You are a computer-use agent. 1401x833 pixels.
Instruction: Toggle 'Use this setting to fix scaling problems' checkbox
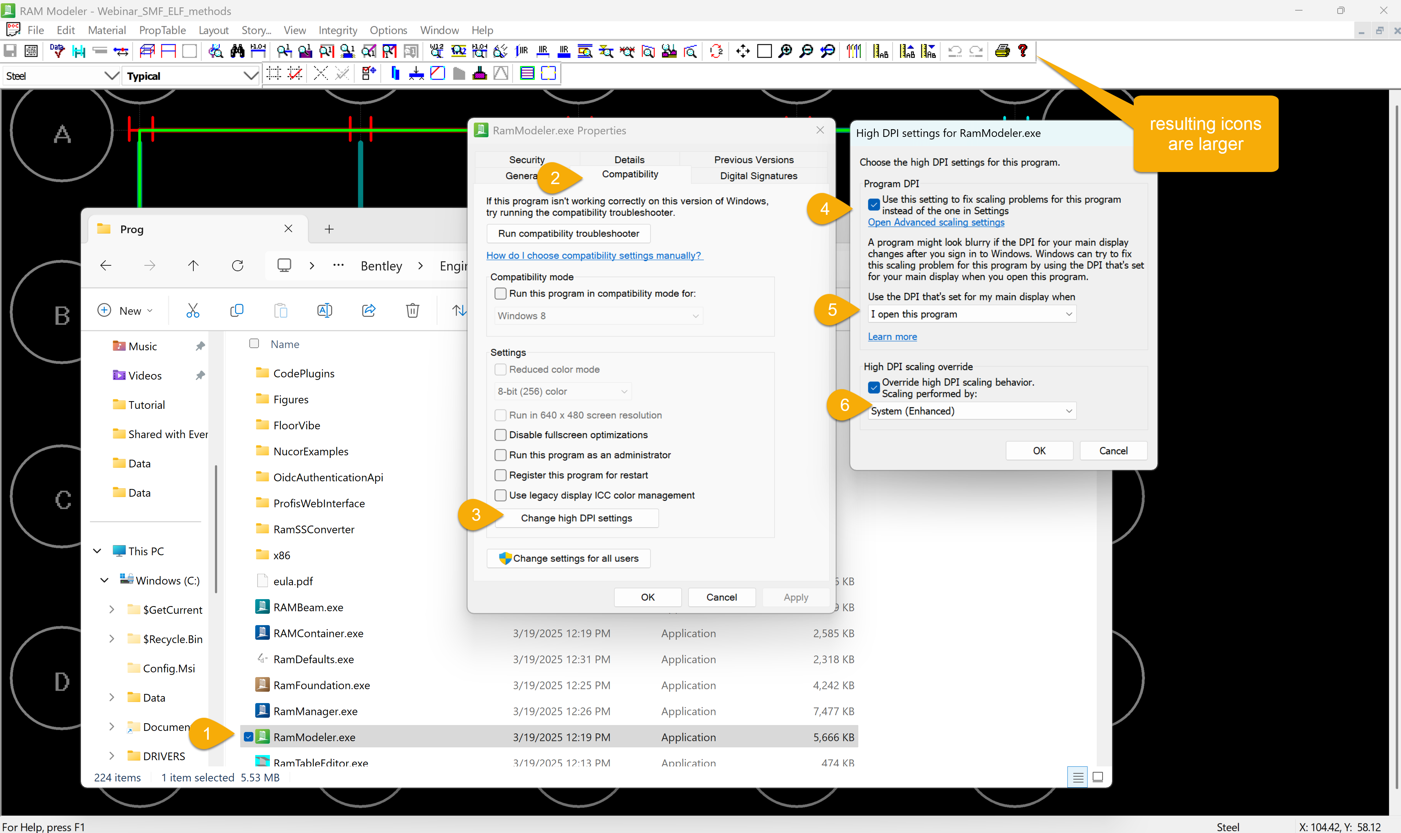(874, 204)
